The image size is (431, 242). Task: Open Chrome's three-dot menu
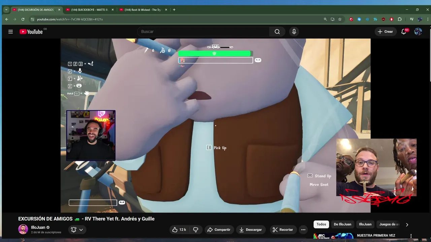coord(428,19)
